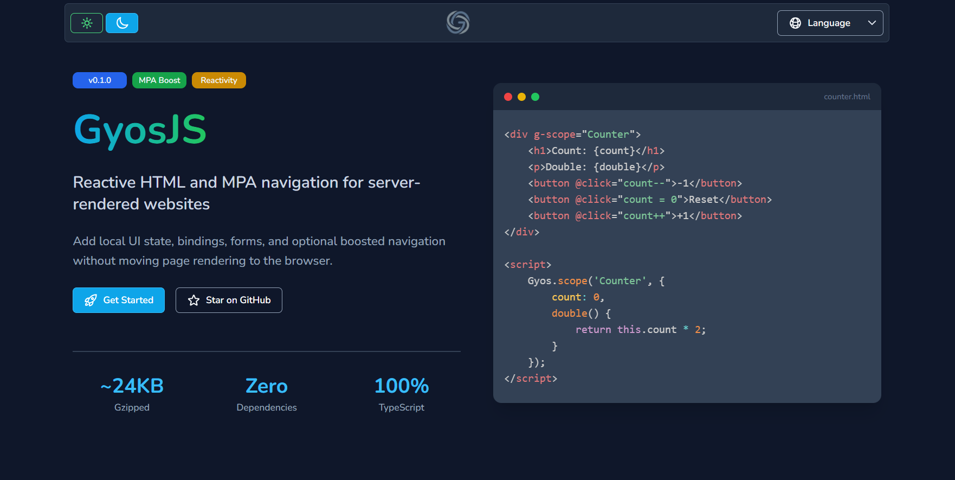Image resolution: width=955 pixels, height=480 pixels.
Task: Click the Reactivity badge
Action: (x=219, y=80)
